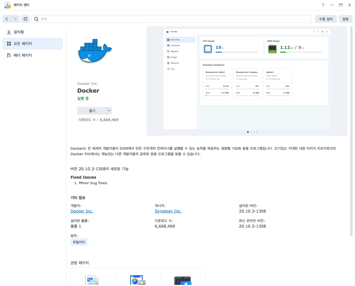Viewport: 355px width, 286px height.
Task: Click the 권장 패키지 heading
Action: pos(79,263)
